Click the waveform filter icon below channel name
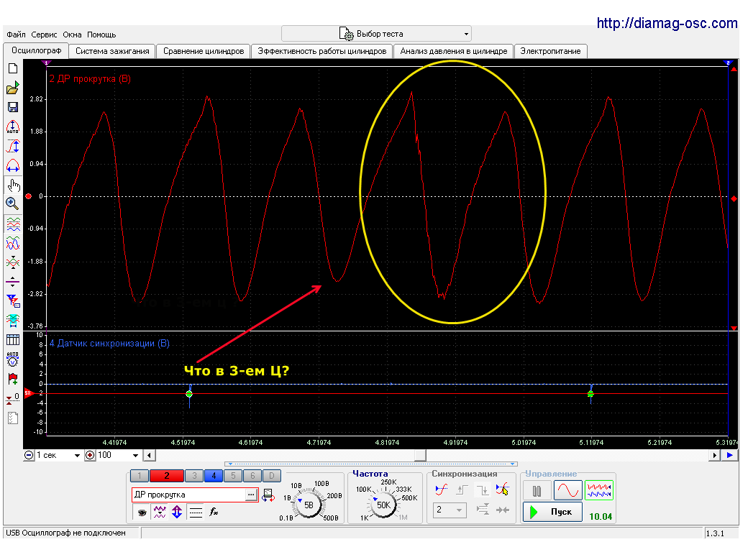Screen dimensions: 748x542 160,512
